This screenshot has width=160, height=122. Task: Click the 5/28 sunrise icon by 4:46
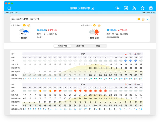pos(126,84)
